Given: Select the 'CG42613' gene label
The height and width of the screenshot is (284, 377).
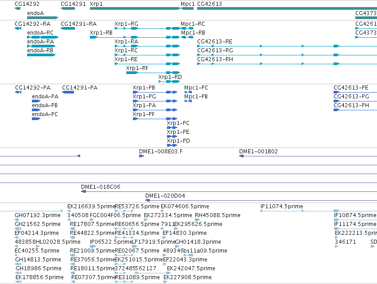Looking at the screenshot, I should click(x=210, y=4).
